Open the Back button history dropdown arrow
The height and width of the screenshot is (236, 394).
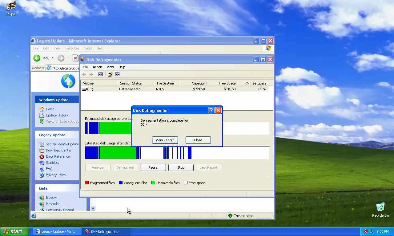tap(52, 58)
